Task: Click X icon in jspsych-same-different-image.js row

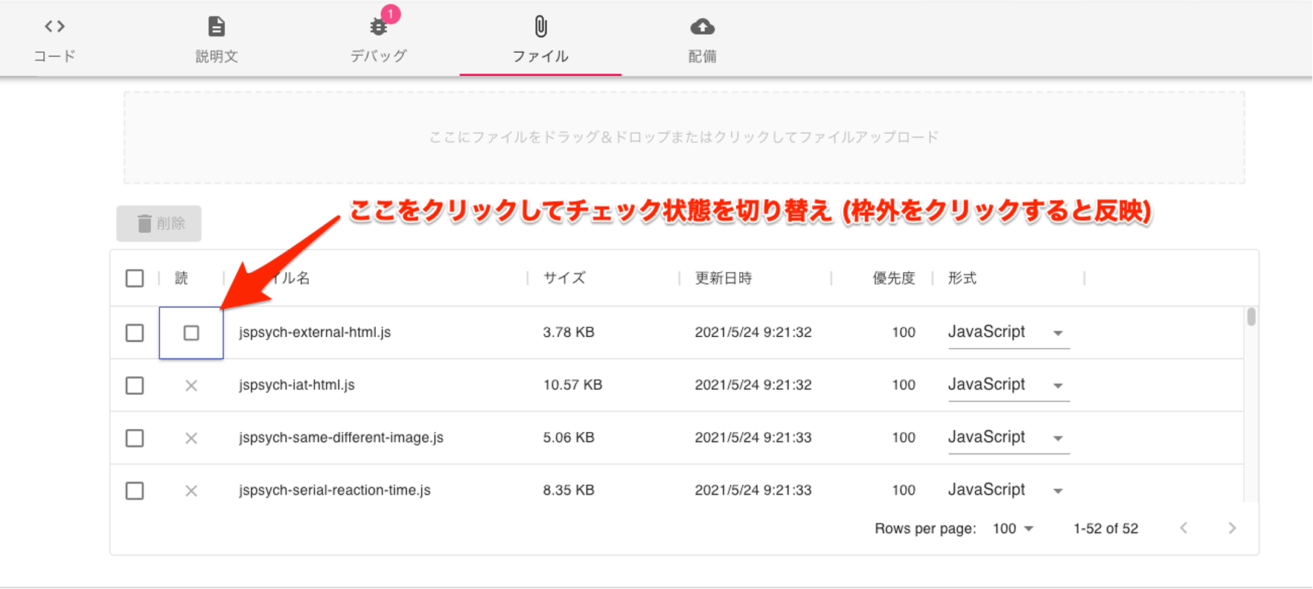Action: pos(191,438)
